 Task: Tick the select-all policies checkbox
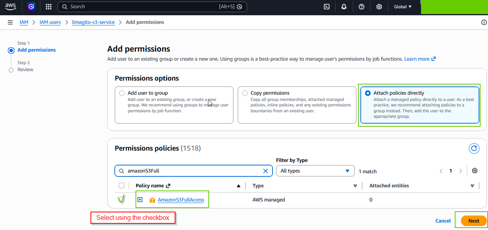(121, 186)
